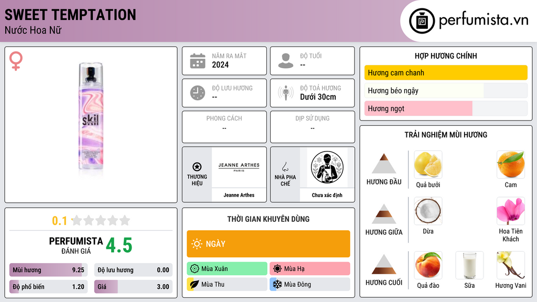
Task: Click the Mùa Xuân season bar
Action: point(227,269)
